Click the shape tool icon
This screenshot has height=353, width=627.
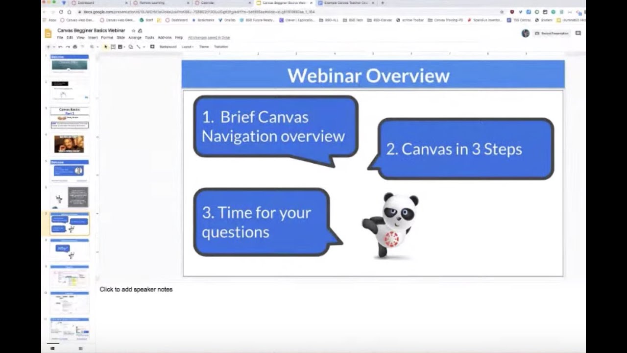pos(131,47)
